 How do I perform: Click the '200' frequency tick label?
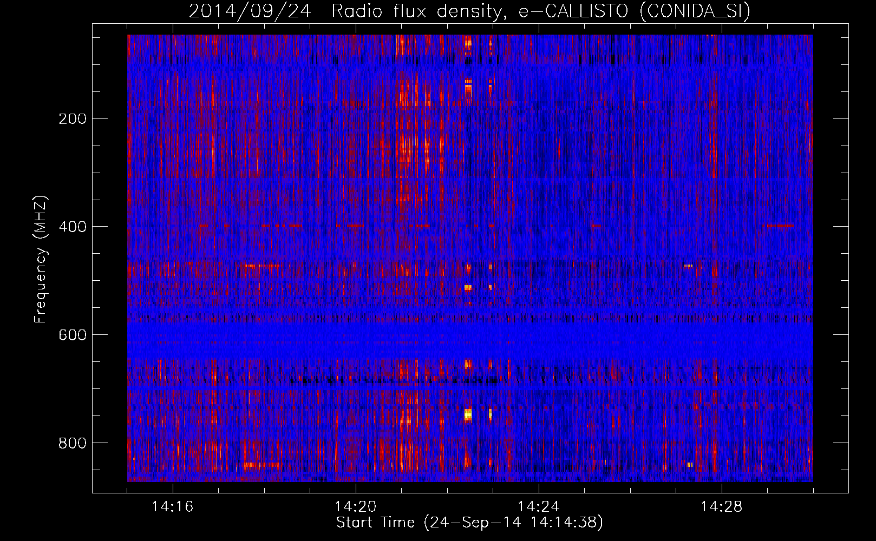(73, 119)
